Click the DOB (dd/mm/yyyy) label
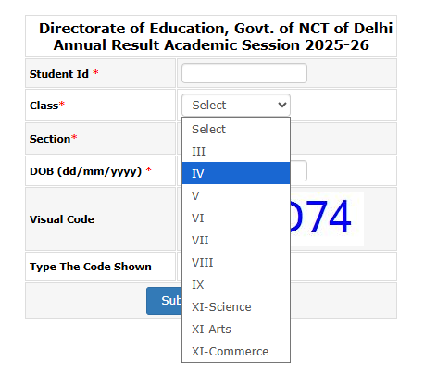The image size is (437, 374). [x=85, y=171]
